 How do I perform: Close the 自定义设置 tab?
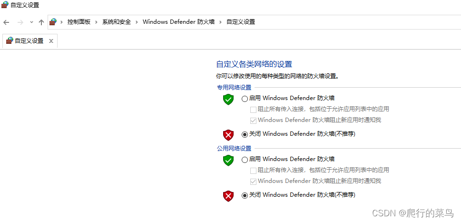[x=51, y=41]
